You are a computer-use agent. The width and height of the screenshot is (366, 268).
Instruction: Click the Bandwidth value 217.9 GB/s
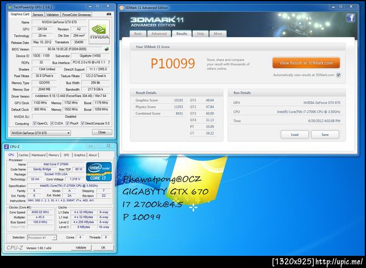(x=96, y=90)
